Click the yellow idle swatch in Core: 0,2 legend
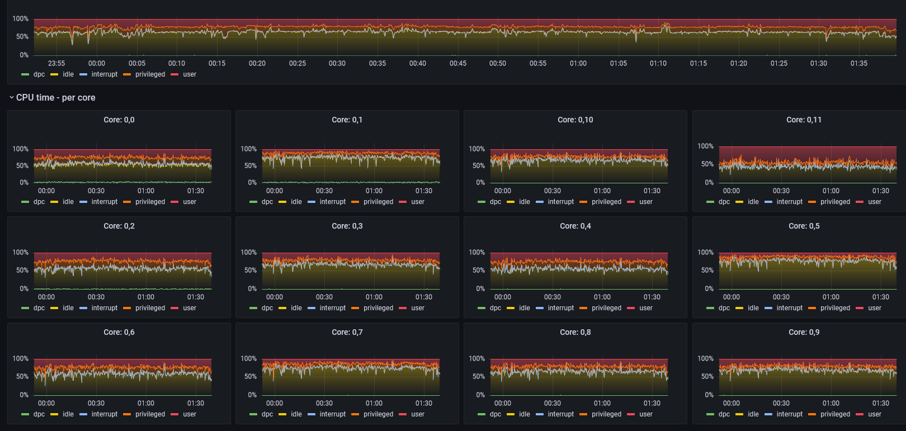Image resolution: width=906 pixels, height=431 pixels. (54, 308)
